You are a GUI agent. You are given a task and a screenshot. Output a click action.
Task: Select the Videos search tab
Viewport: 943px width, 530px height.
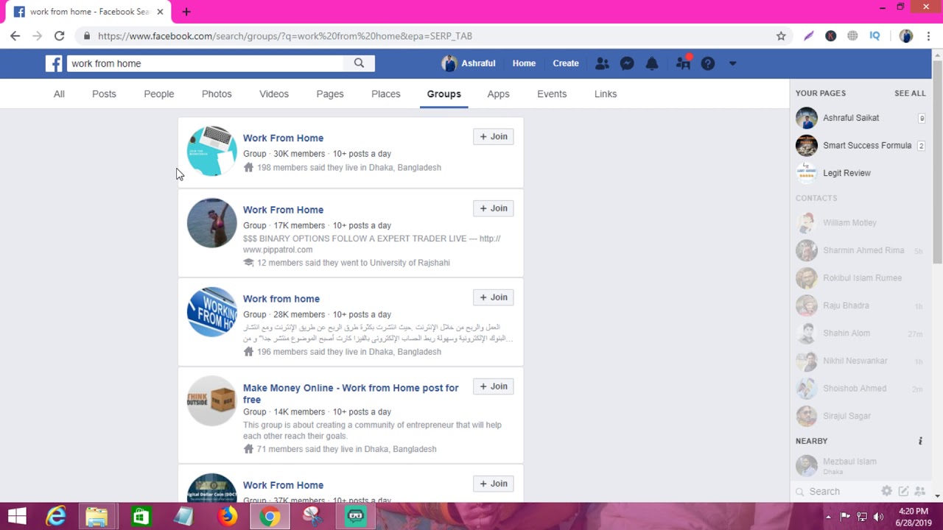pyautogui.click(x=274, y=94)
